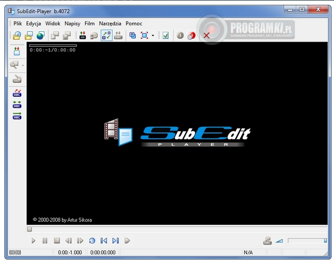Pause playback with the pause button
This screenshot has width=334, height=262.
[45, 241]
